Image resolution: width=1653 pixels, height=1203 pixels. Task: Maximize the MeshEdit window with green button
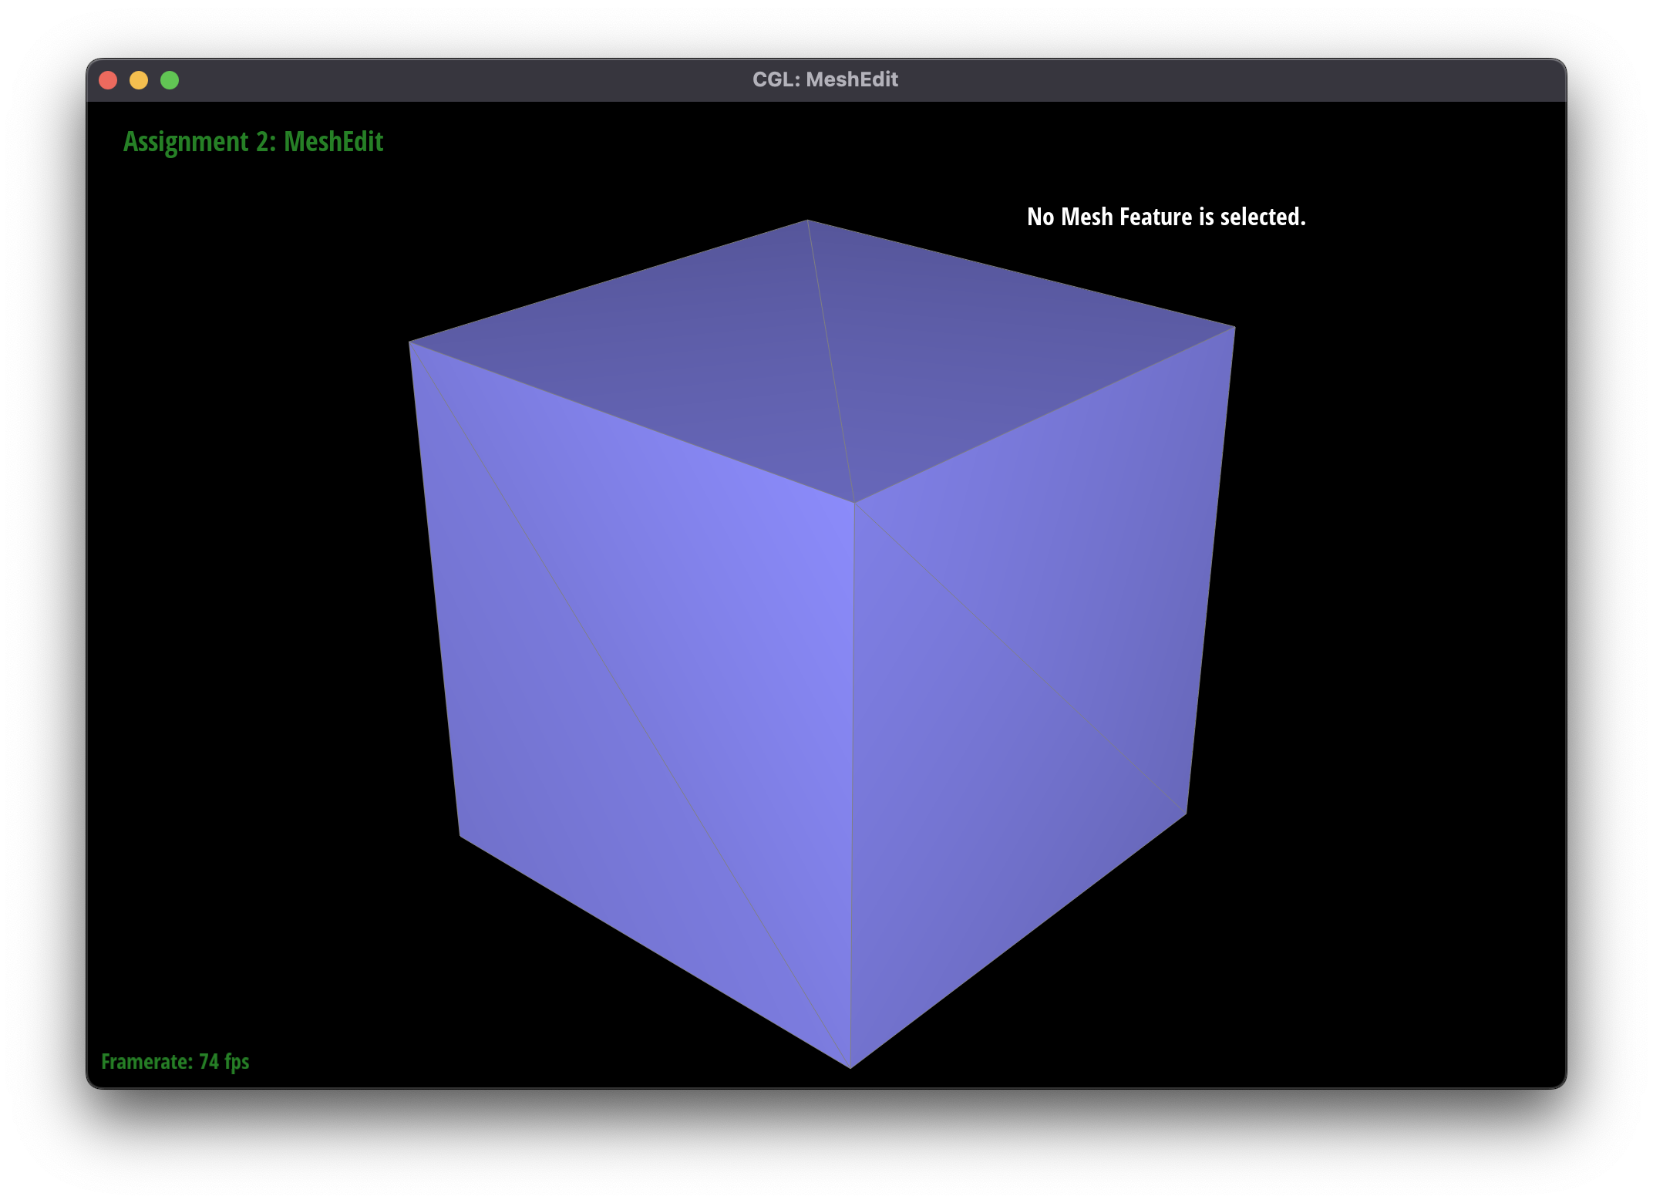pos(170,80)
